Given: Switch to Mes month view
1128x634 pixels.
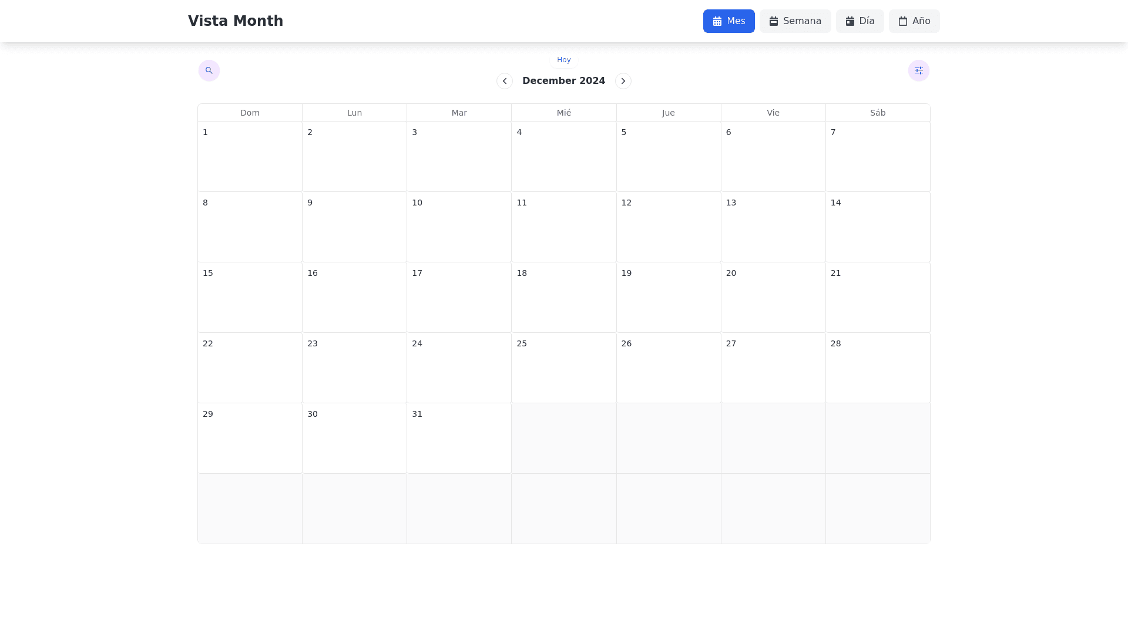Looking at the screenshot, I should coord(728,21).
